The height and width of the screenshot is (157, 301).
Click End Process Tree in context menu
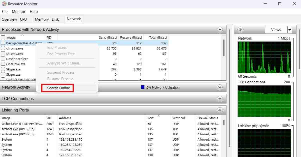click(x=61, y=54)
